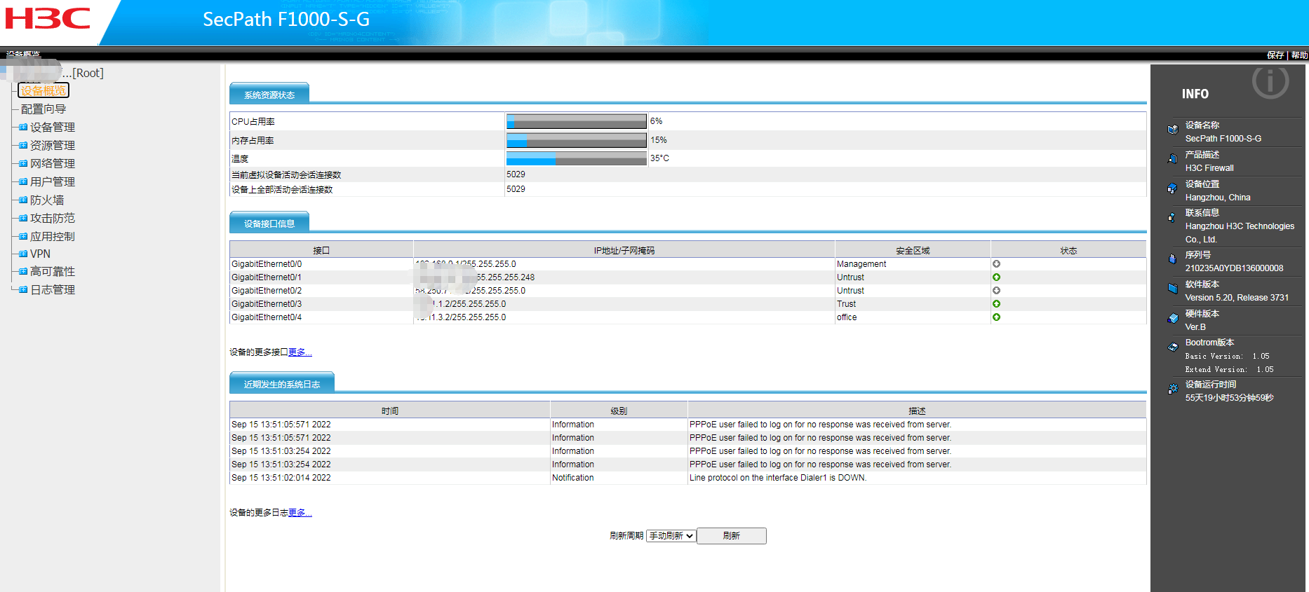
Task: Click GigabitEthernet0/3 status icon
Action: tap(996, 304)
